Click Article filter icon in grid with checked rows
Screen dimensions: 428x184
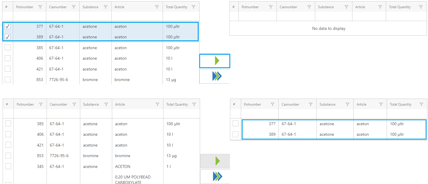tap(157, 7)
